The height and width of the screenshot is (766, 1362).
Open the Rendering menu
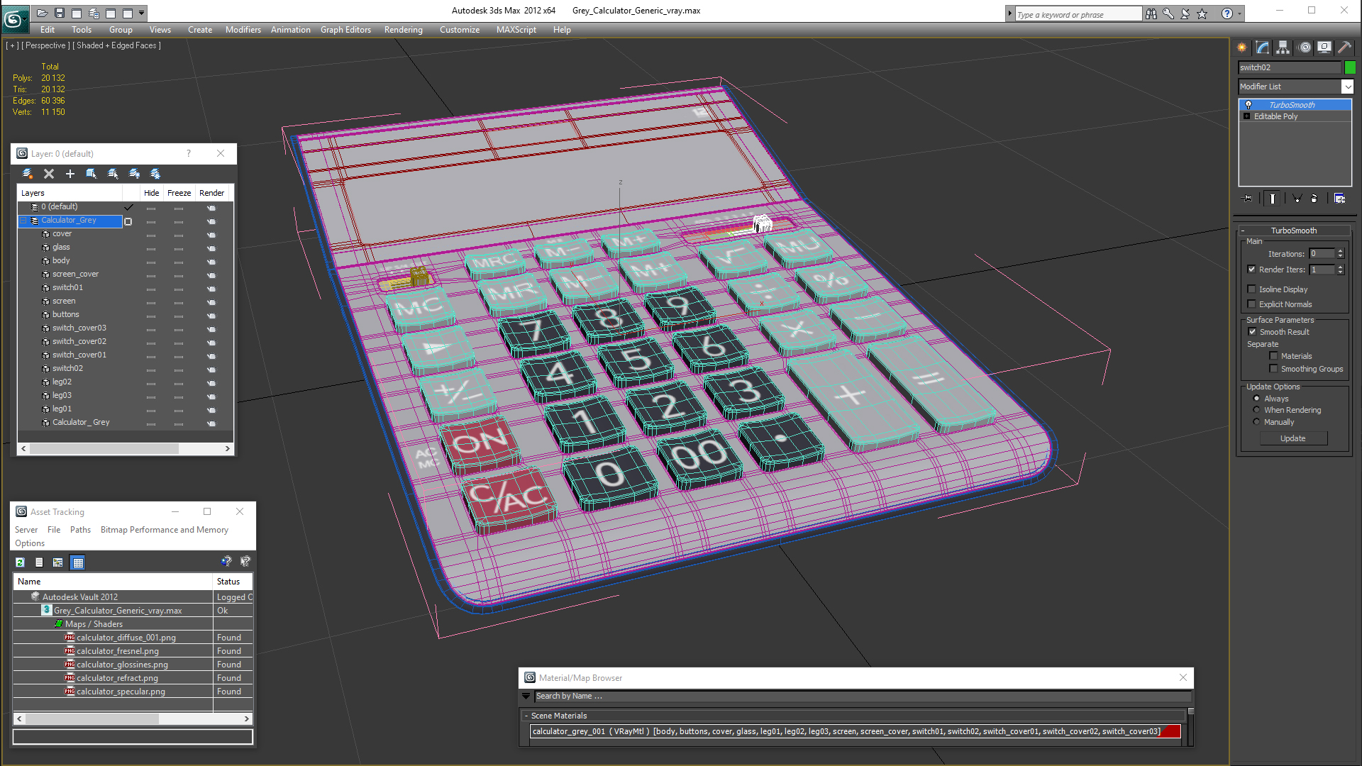pos(403,30)
